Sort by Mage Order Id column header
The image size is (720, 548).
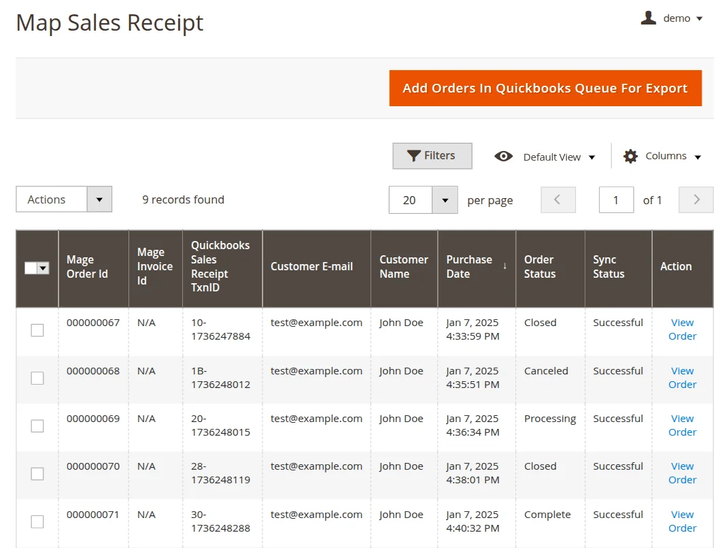87,267
